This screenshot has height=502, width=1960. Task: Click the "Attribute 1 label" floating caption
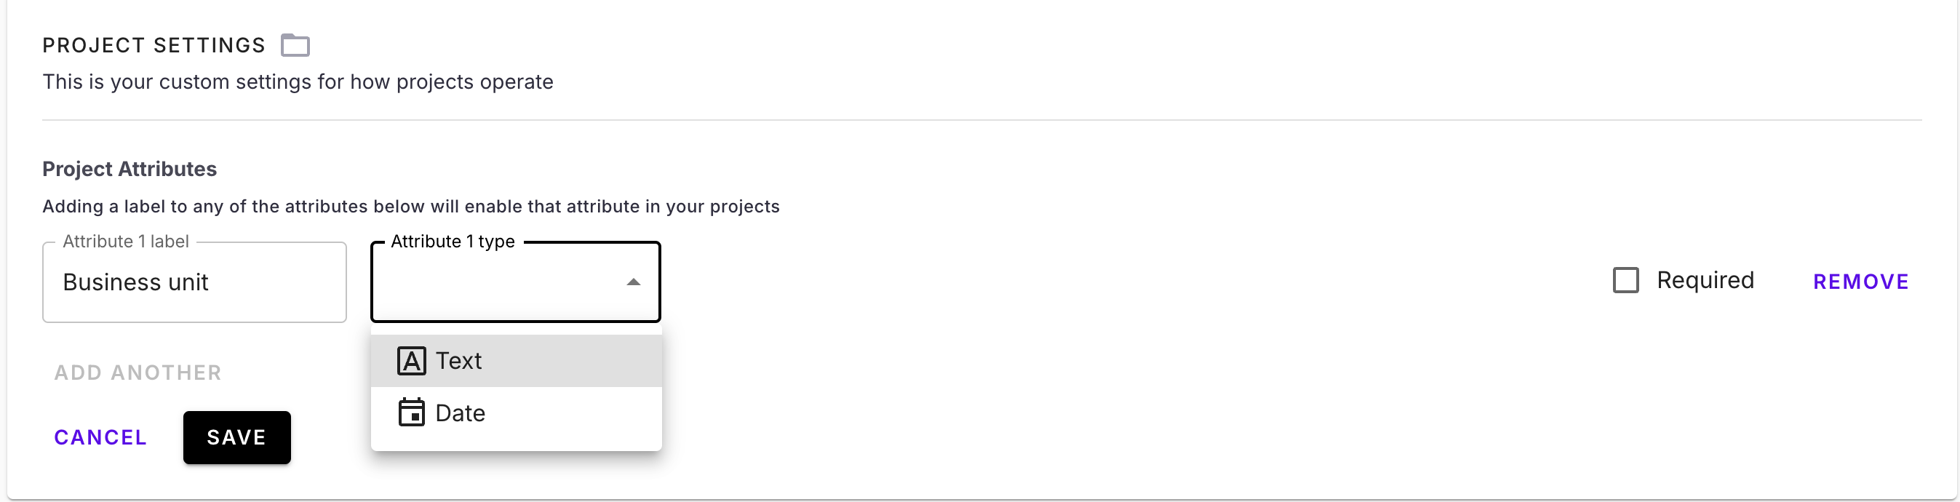(x=126, y=242)
